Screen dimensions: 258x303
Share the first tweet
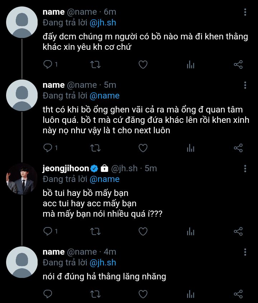(x=238, y=64)
